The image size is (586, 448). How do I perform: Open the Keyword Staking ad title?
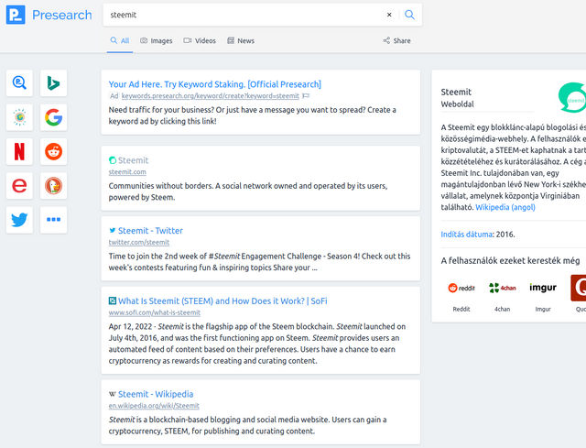pos(215,84)
